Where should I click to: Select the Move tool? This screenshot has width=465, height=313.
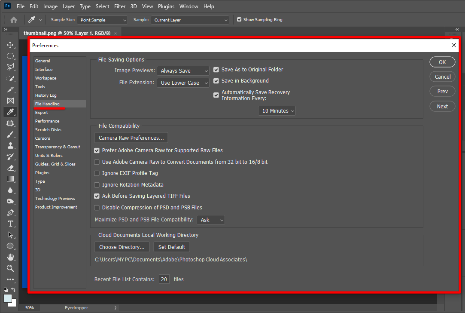[10, 45]
